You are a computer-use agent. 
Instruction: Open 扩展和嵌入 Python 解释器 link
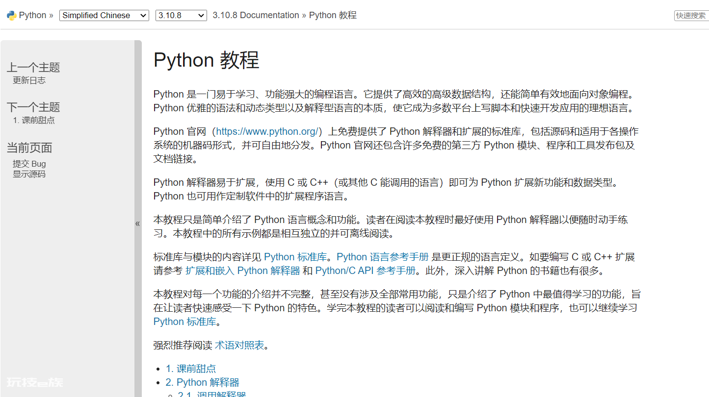click(242, 271)
